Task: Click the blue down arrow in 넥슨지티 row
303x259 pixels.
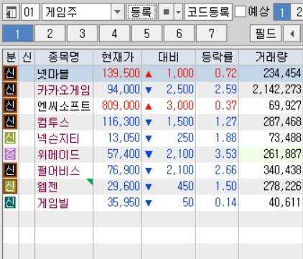Action: coord(149,138)
